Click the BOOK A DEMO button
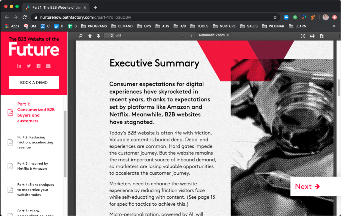Image resolution: width=341 pixels, height=216 pixels. click(34, 83)
